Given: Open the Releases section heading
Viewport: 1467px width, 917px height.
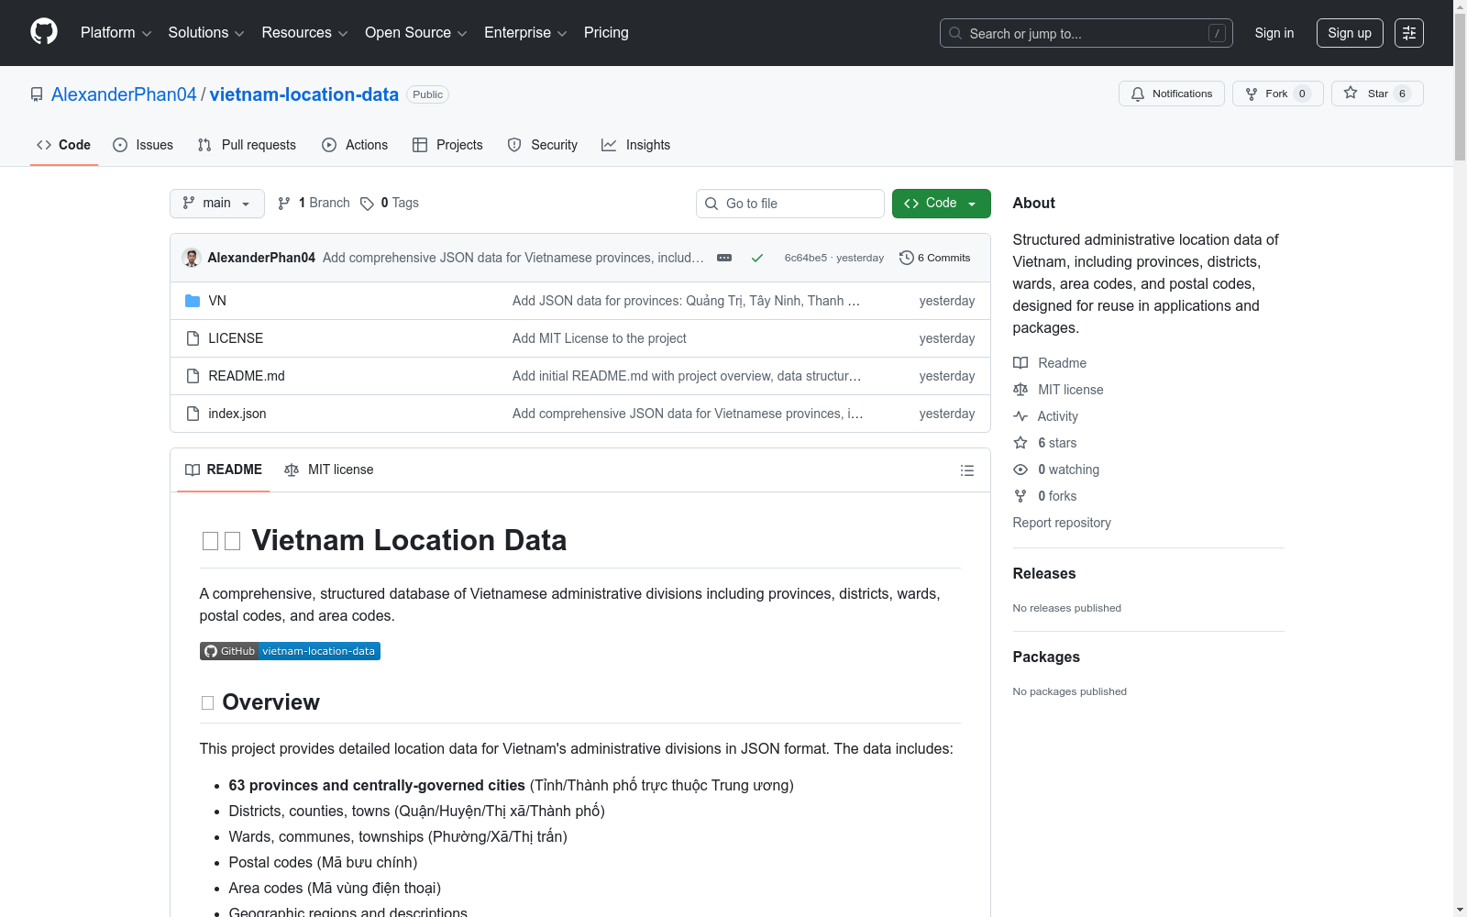Looking at the screenshot, I should (x=1044, y=573).
